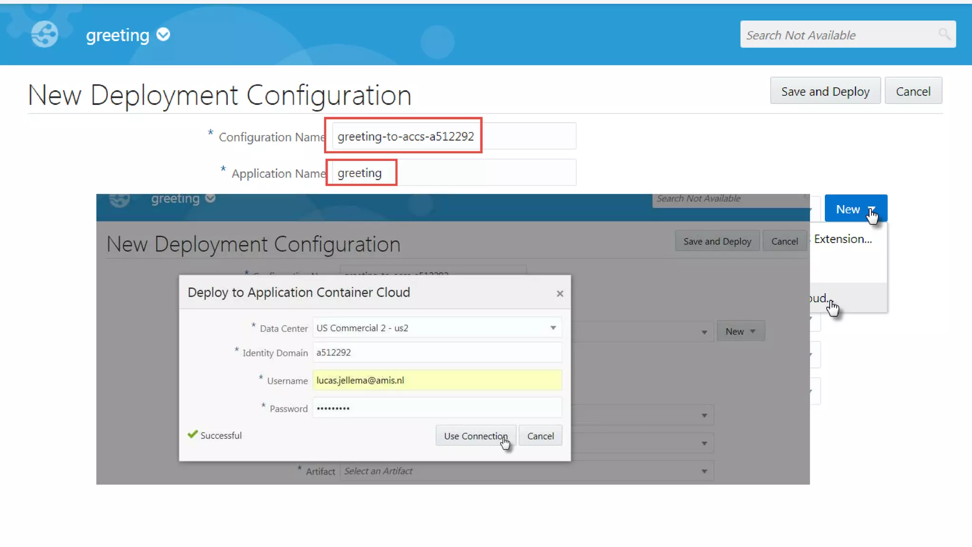Click Save and Deploy at top right
Screen dimensions: 972x547
(x=825, y=91)
